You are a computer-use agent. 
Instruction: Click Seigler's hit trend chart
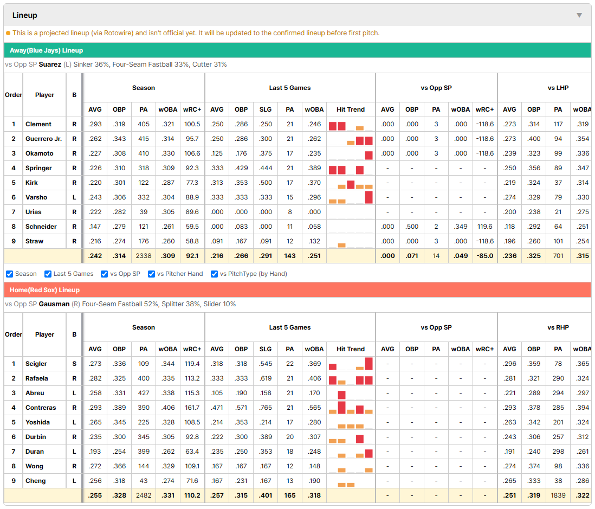351,364
